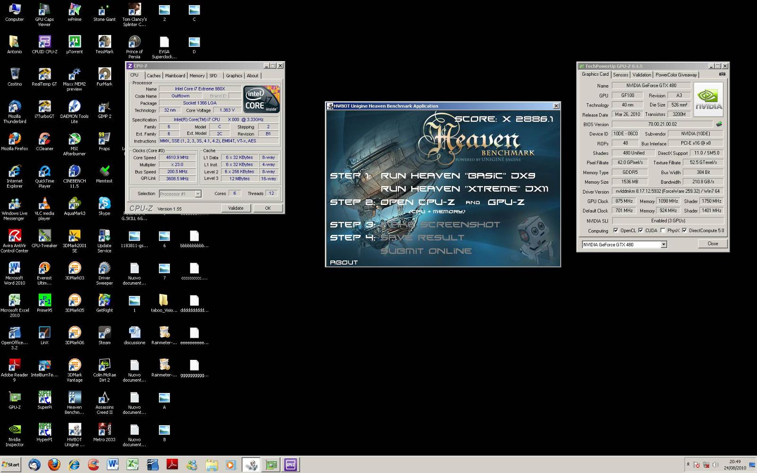
Task: Click the Driver Version field in GPU-Z
Action: [667, 191]
